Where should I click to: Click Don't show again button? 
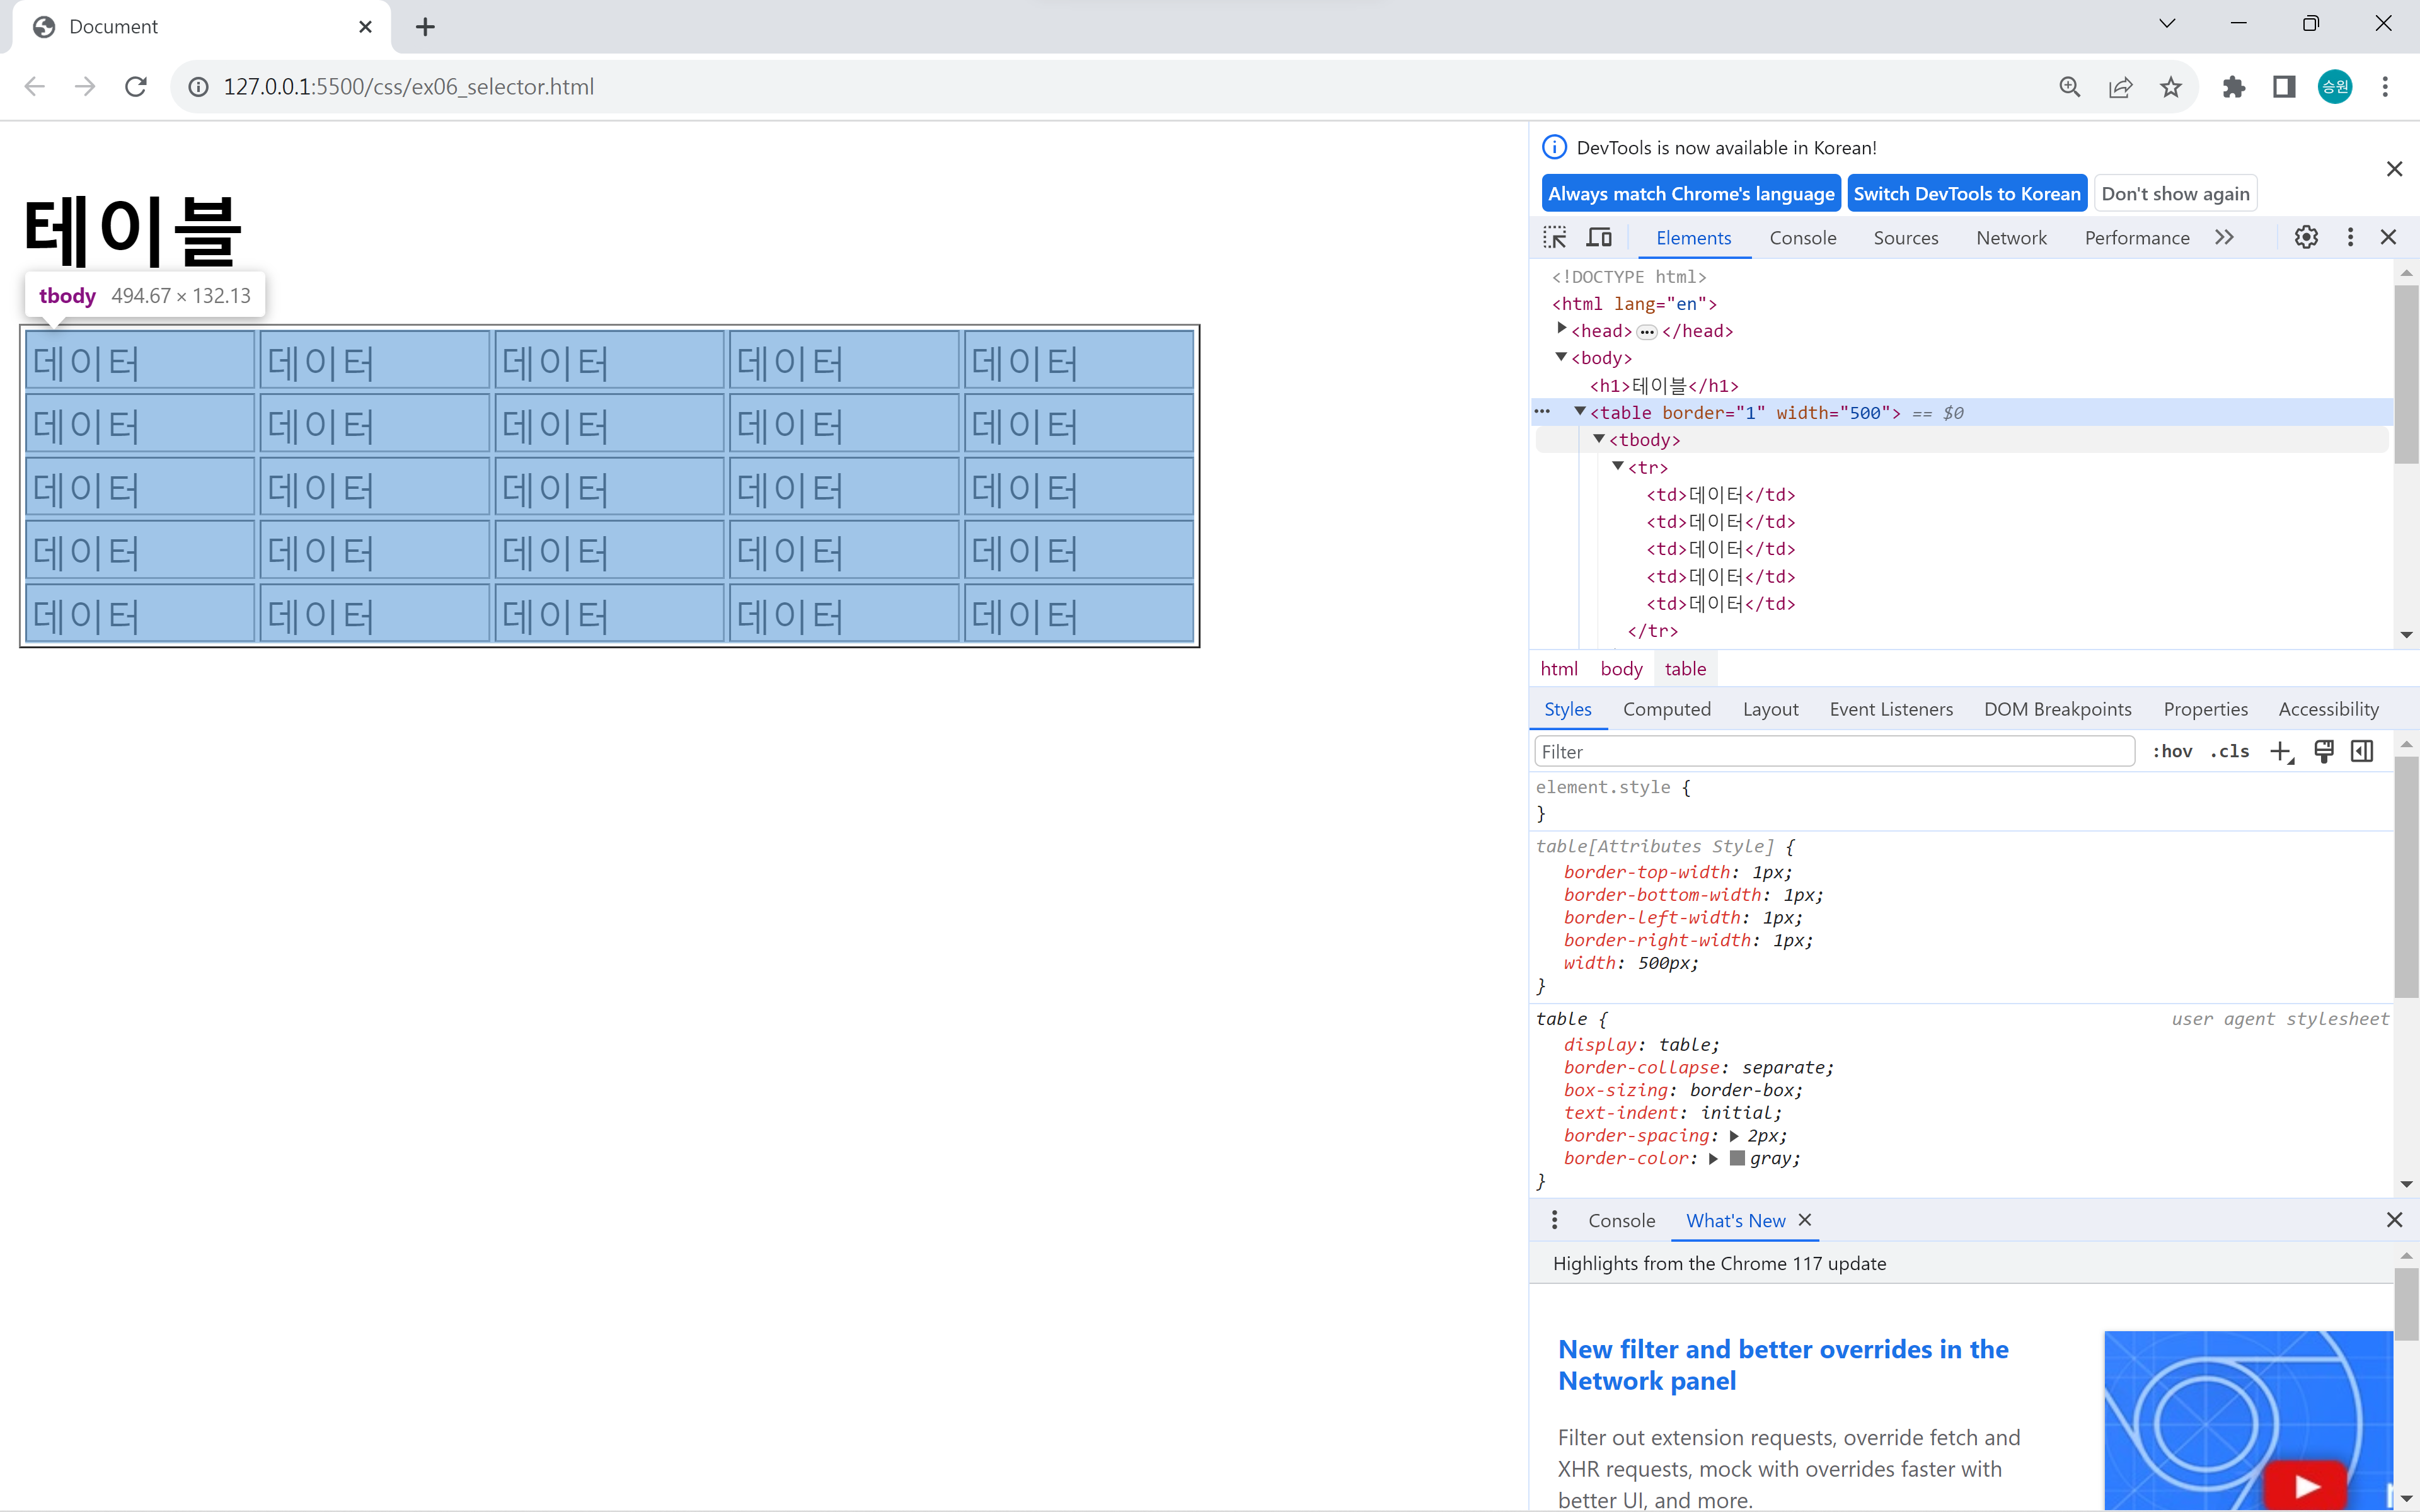pos(2175,194)
